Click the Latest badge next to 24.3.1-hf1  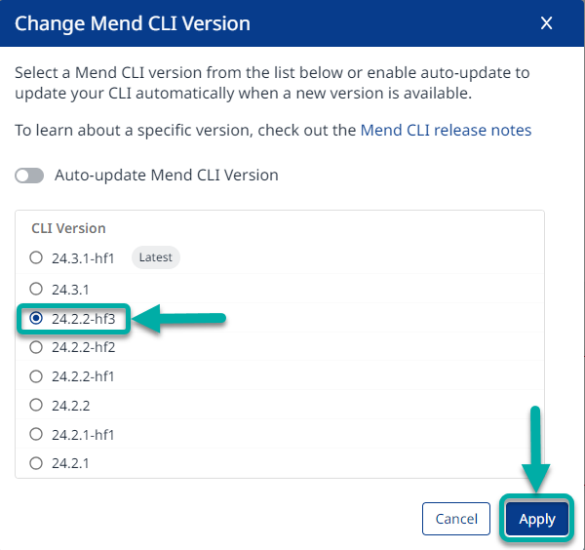click(x=156, y=257)
